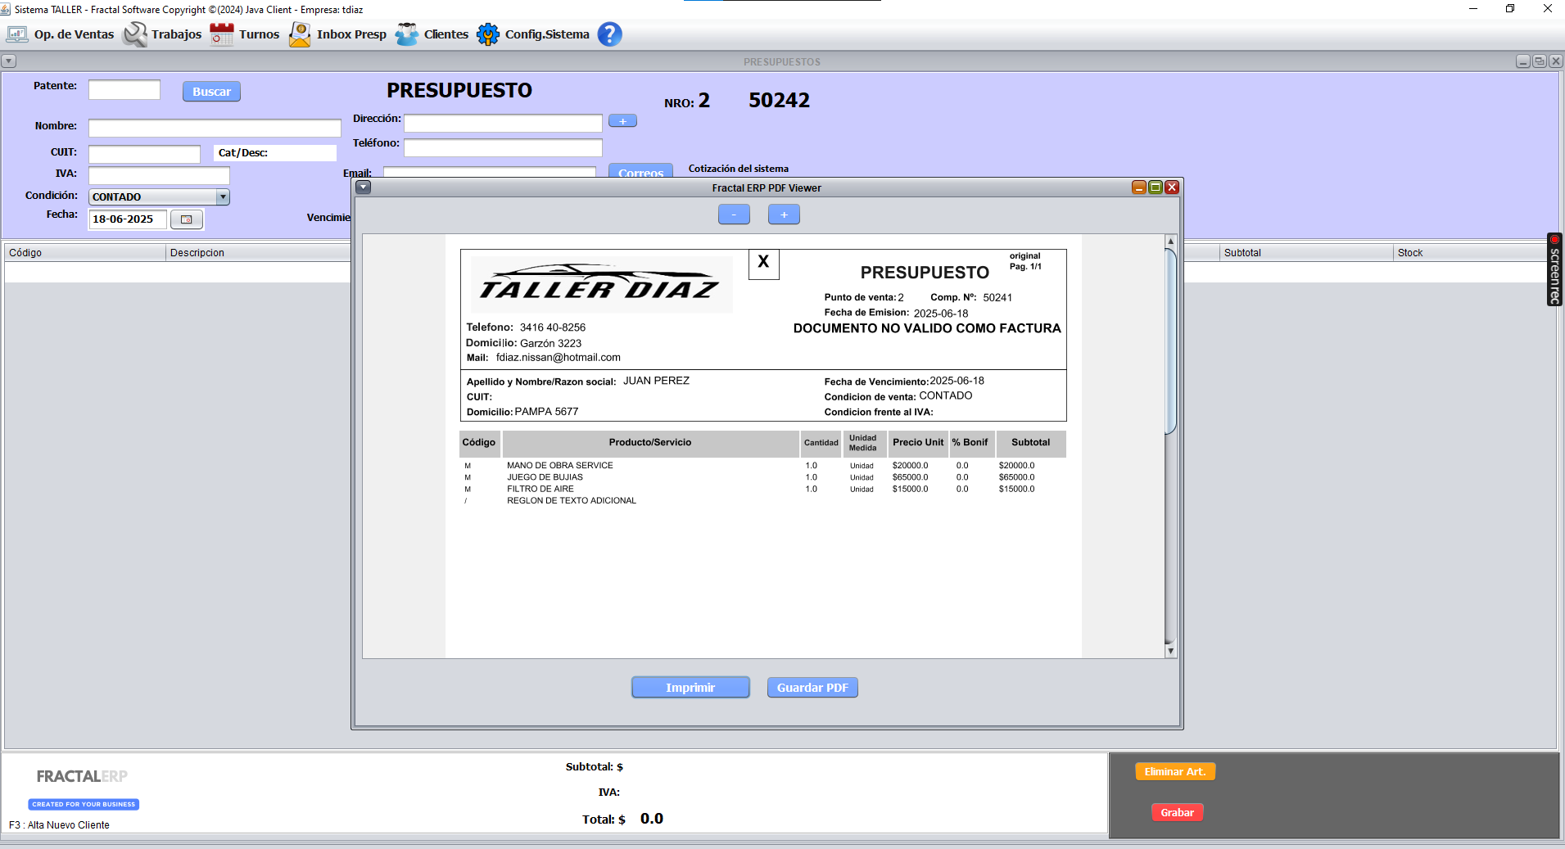The height and width of the screenshot is (849, 1565).
Task: Expand the PRESUPUESTOS panel menu arrow
Action: click(9, 61)
